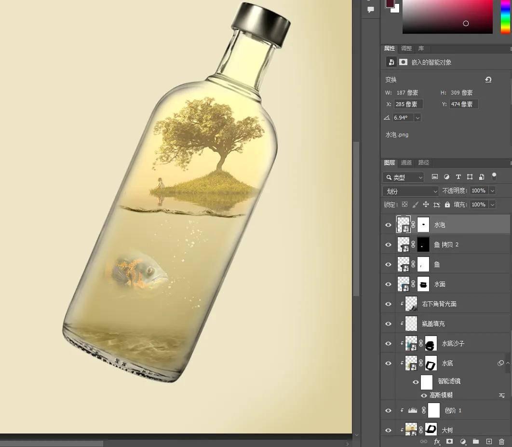This screenshot has height=447, width=512.
Task: Toggle visibility of the 水面 layer
Action: coord(388,284)
